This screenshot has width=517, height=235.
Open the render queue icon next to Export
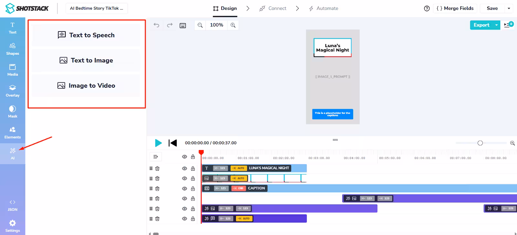[507, 25]
